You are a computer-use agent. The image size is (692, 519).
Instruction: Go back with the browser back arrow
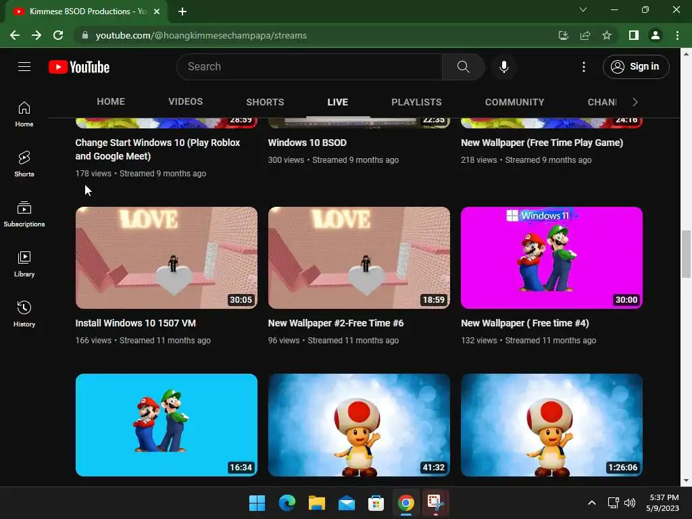15,35
